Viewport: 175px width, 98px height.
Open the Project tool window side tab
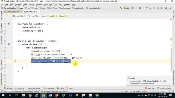1,16
